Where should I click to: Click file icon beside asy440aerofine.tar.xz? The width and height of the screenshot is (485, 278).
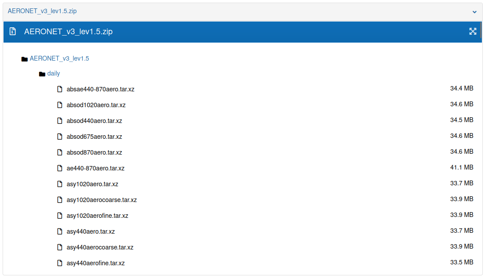[60, 263]
